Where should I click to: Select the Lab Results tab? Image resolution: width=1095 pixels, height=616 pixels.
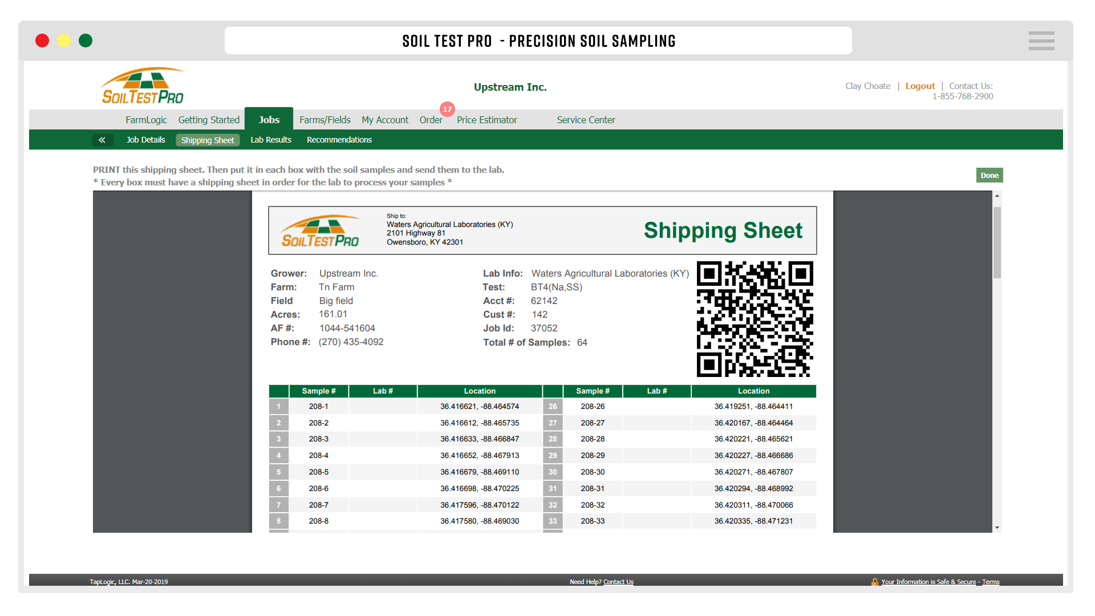point(271,139)
